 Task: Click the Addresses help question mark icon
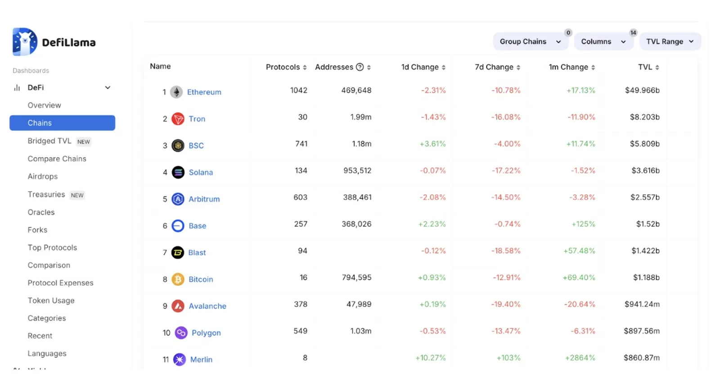click(360, 67)
